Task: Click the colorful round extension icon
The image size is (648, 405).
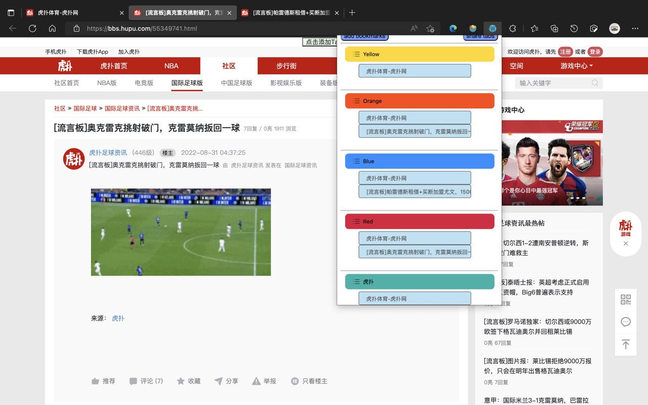Action: [x=473, y=28]
